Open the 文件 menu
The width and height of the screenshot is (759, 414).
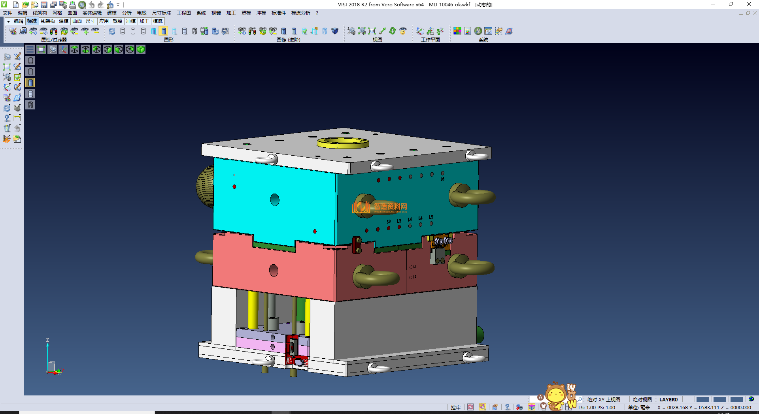[8, 13]
